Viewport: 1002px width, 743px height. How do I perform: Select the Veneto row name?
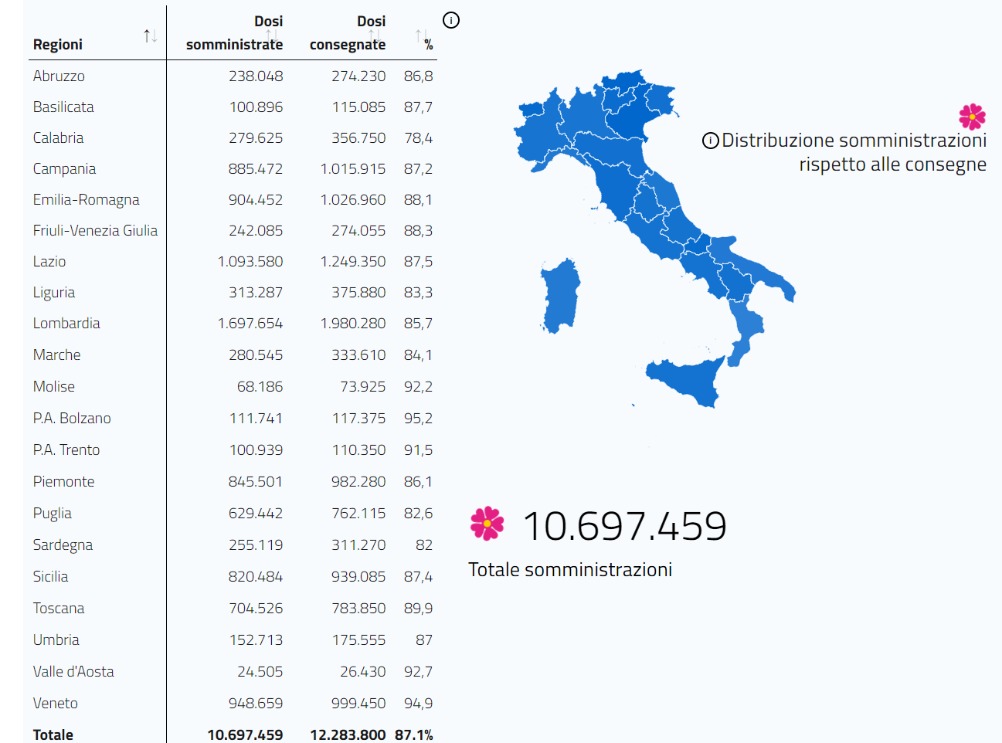55,703
